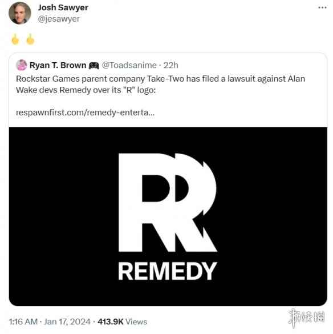This screenshot has height=334, width=333.
Task: Click the first middle finger emoji
Action: pos(15,39)
